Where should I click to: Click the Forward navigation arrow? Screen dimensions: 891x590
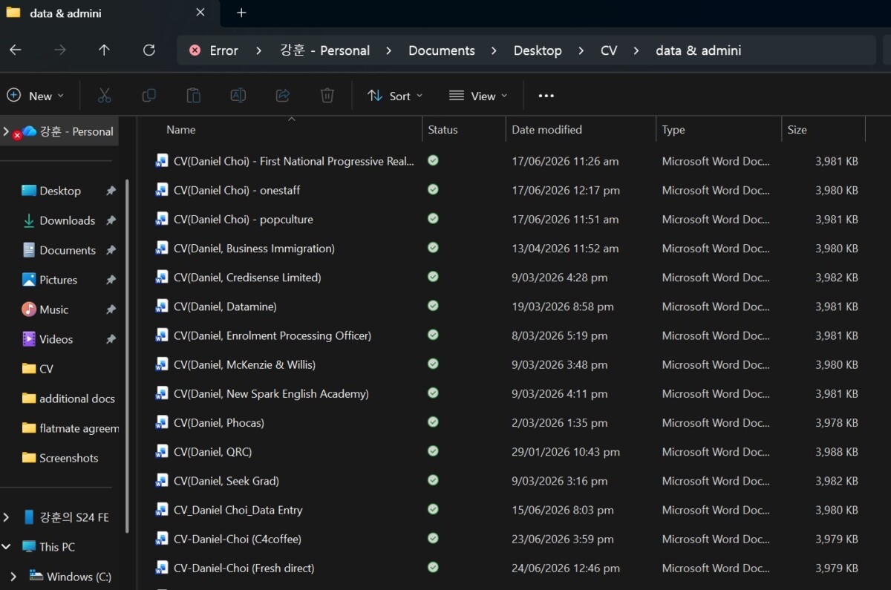click(x=60, y=50)
